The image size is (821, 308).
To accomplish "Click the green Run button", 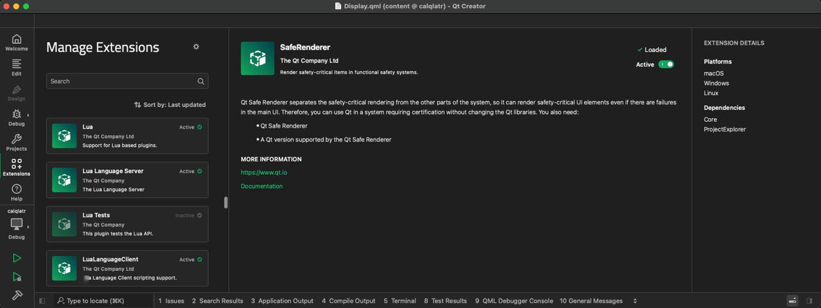I will [x=17, y=258].
